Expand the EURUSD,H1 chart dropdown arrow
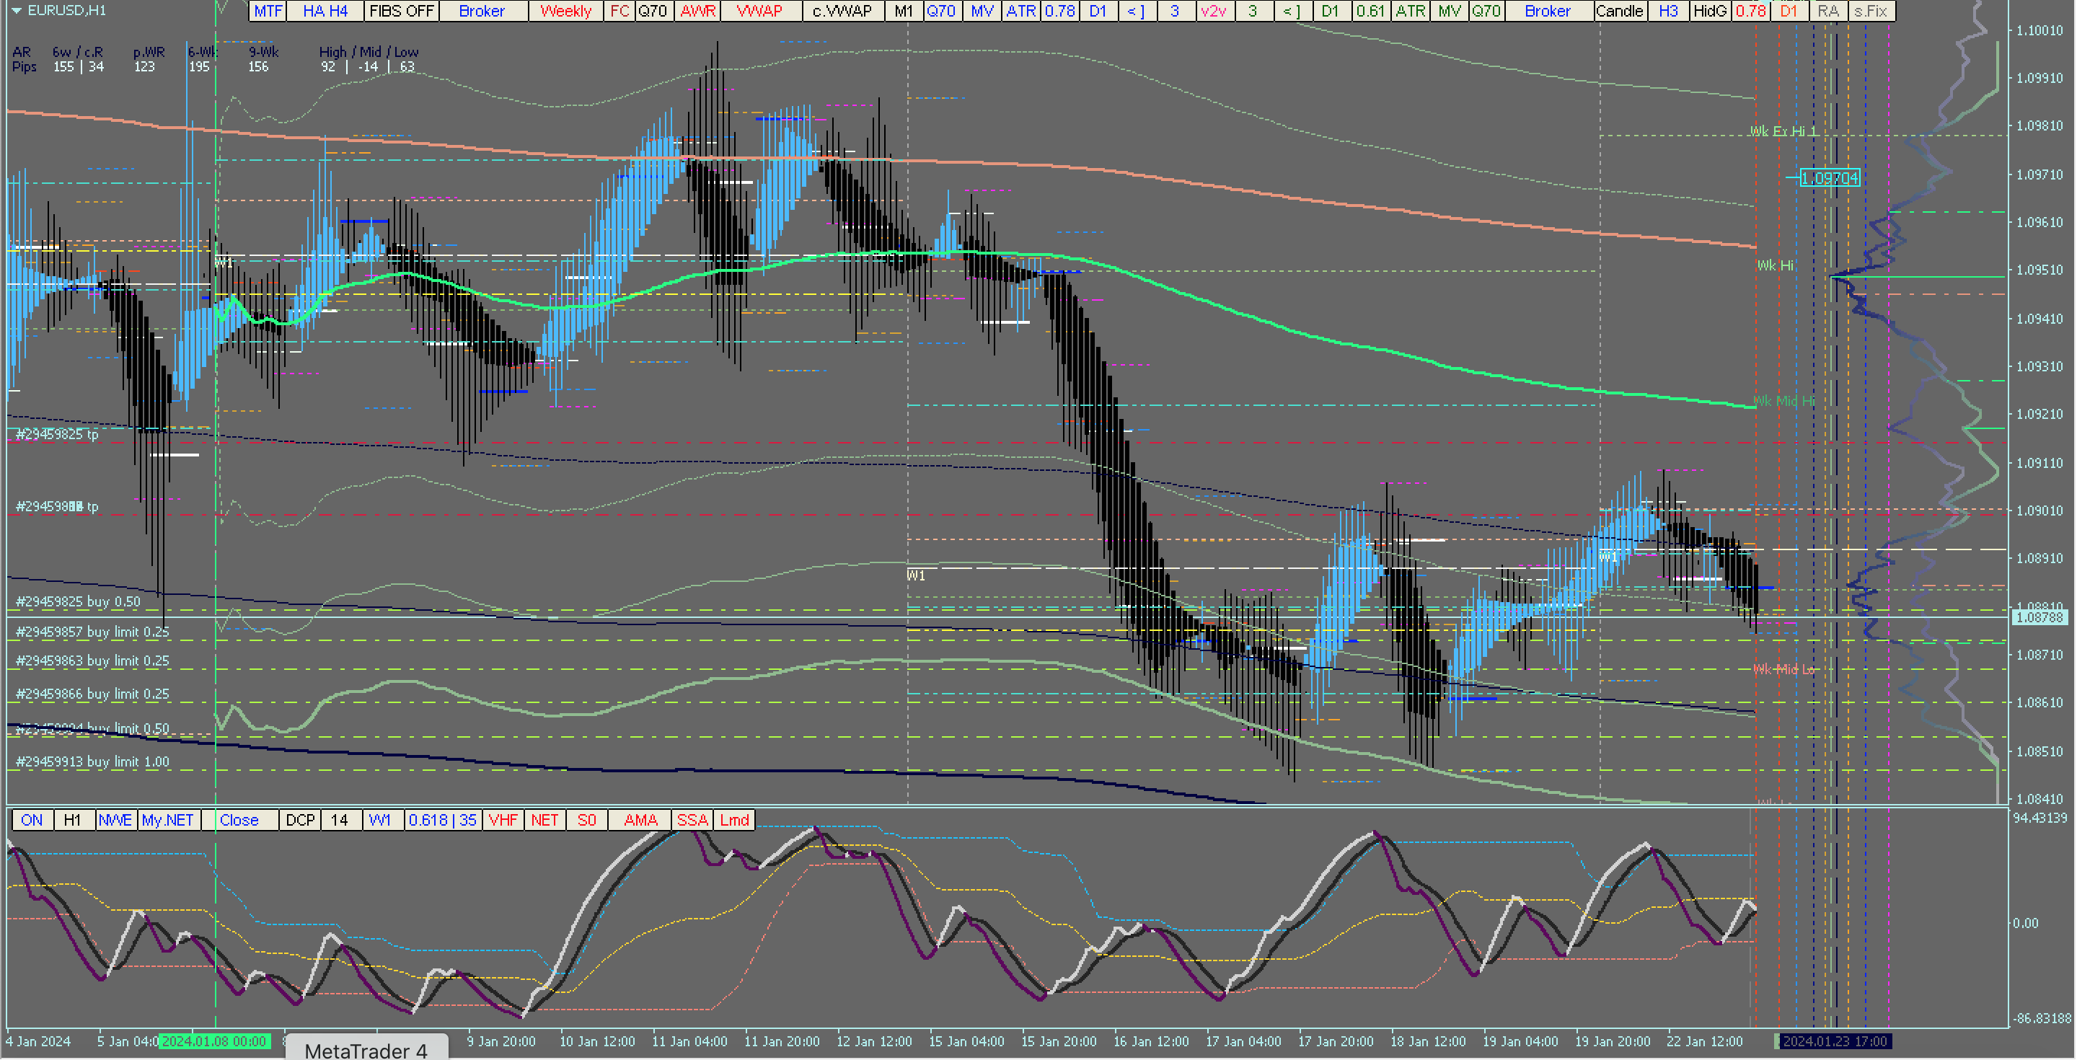The width and height of the screenshot is (2077, 1060). [15, 11]
